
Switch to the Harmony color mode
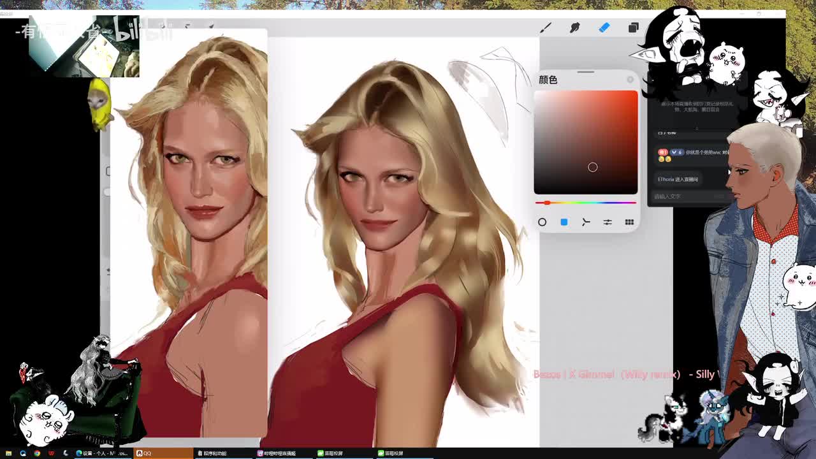586,222
